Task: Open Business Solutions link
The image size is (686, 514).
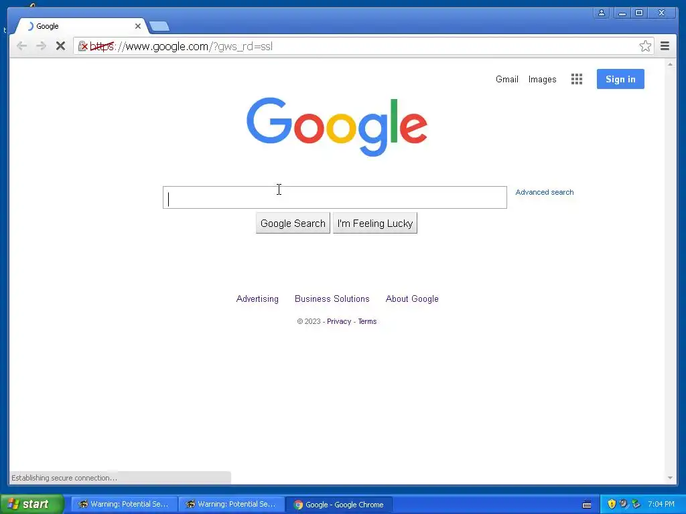Action: pos(332,299)
